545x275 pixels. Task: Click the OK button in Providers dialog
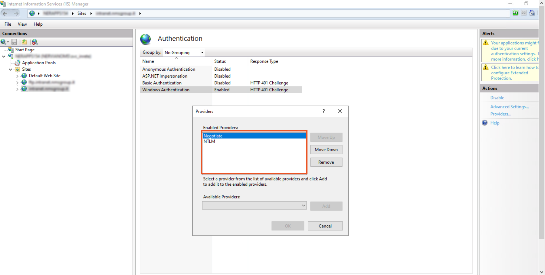(x=288, y=226)
